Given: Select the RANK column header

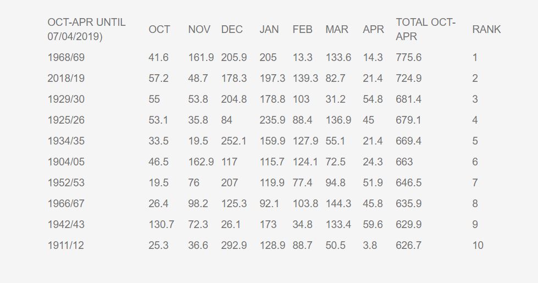Looking at the screenshot, I should (486, 30).
